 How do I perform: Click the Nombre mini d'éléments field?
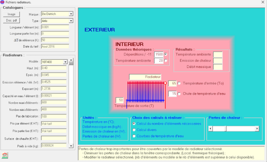pos(54,109)
